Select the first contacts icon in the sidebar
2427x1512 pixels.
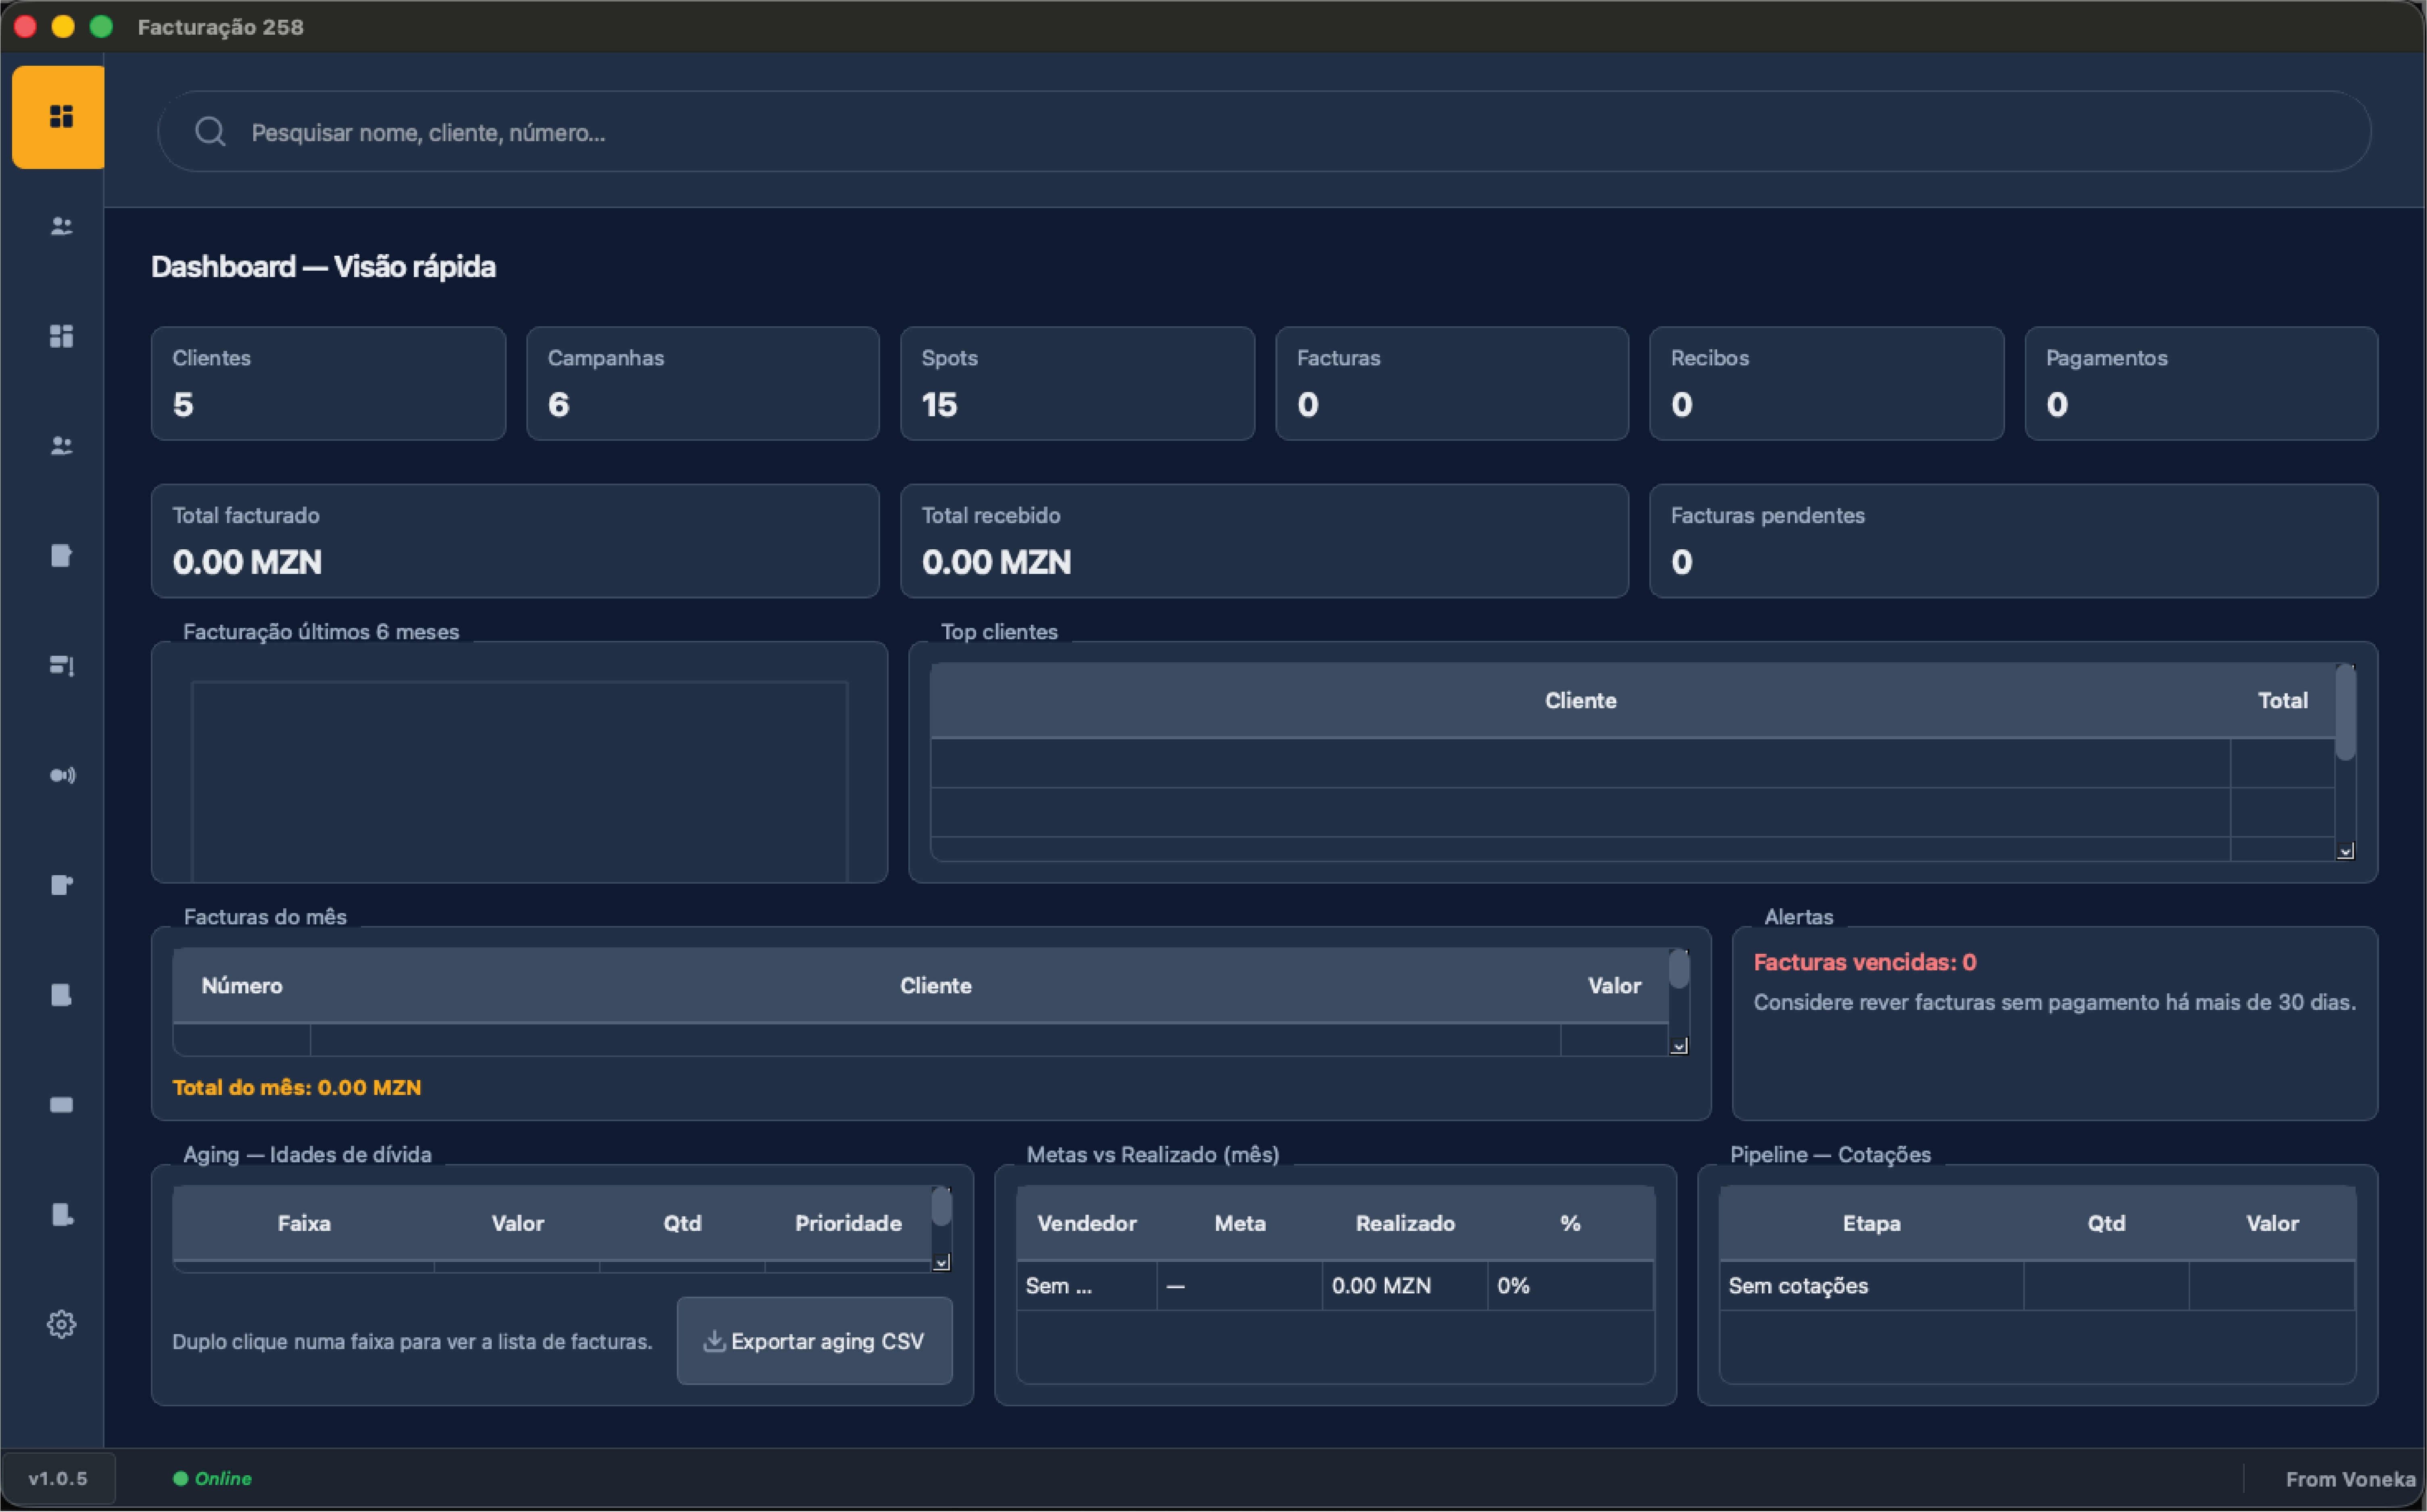click(x=60, y=226)
